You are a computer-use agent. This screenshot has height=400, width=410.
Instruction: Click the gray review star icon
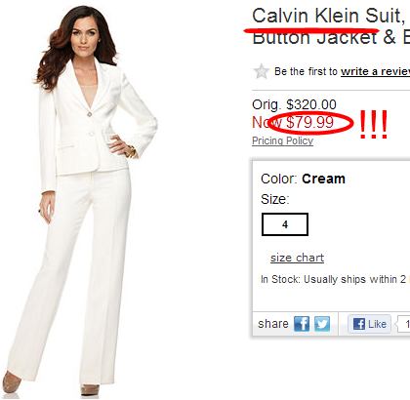point(262,71)
